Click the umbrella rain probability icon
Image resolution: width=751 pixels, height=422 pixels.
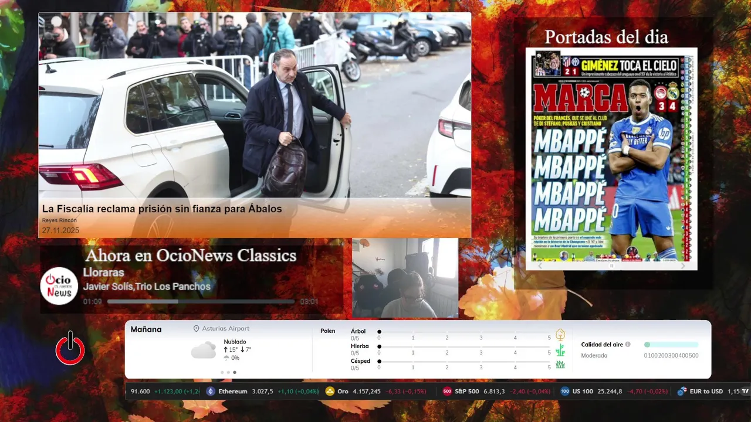226,358
